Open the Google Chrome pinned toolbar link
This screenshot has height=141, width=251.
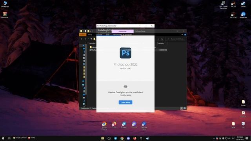(x=20, y=137)
